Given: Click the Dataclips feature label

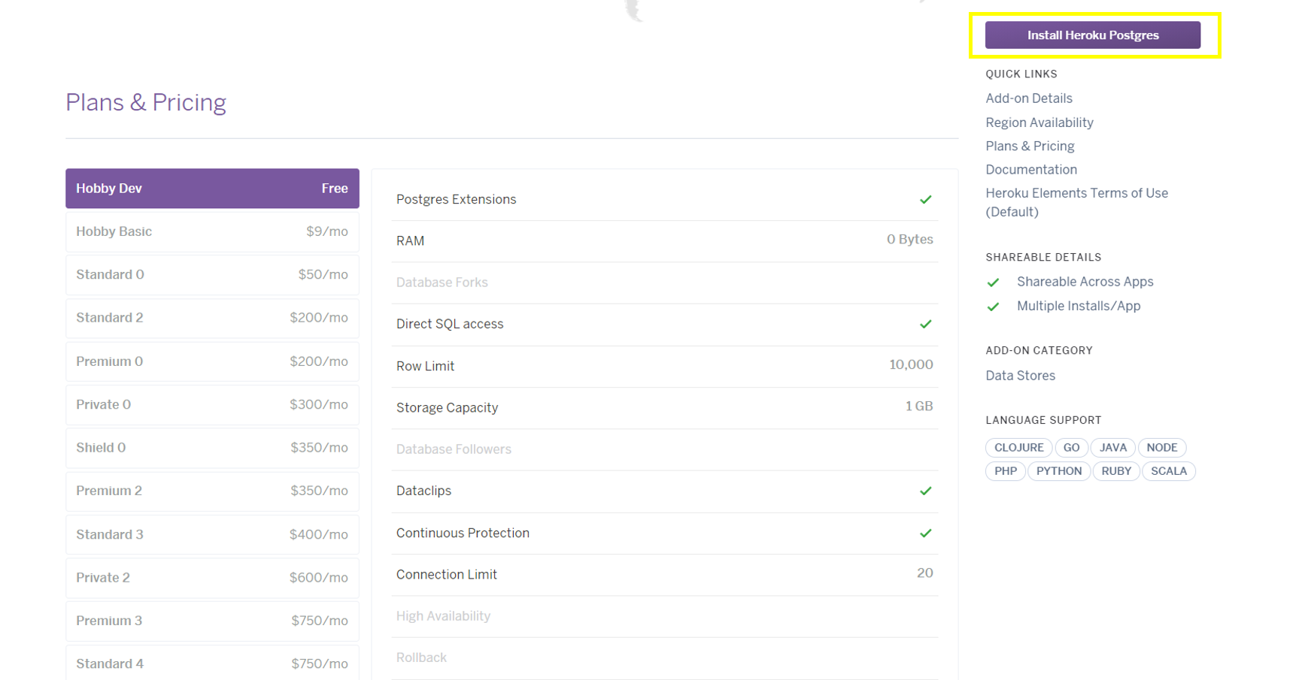Looking at the screenshot, I should pyautogui.click(x=423, y=491).
